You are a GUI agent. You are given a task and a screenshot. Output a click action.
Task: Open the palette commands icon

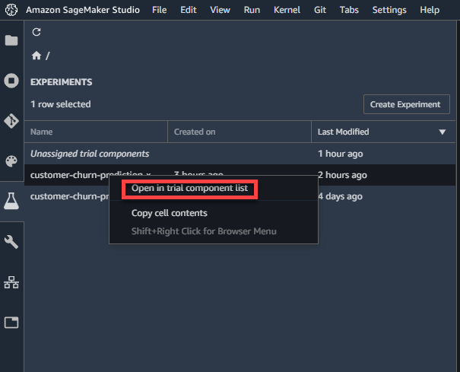[x=11, y=161]
